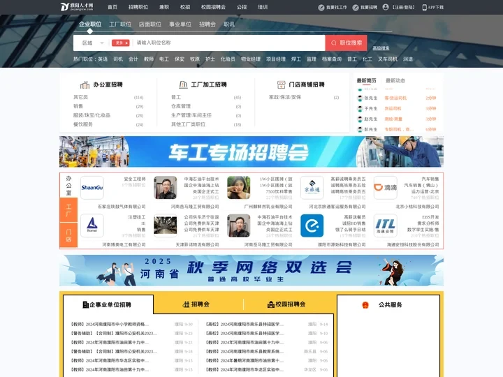Click the 职位搜索 button

(346, 43)
